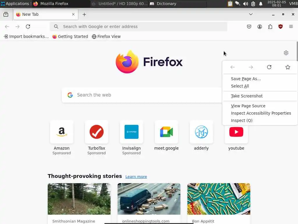Screen dimensions: 298x224
Task: Open the clipboard manager tray icon
Action: (230, 3)
